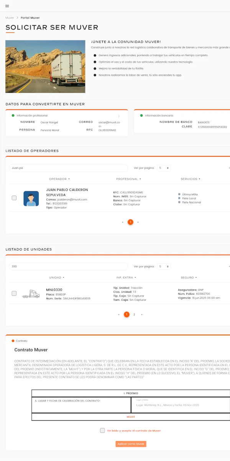230x461 pixels.
Task: Go to next page in operators list
Action: click(138, 222)
